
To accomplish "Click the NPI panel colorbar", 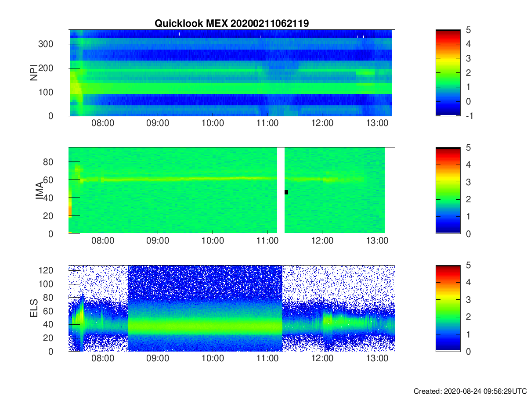I will pos(448,73).
